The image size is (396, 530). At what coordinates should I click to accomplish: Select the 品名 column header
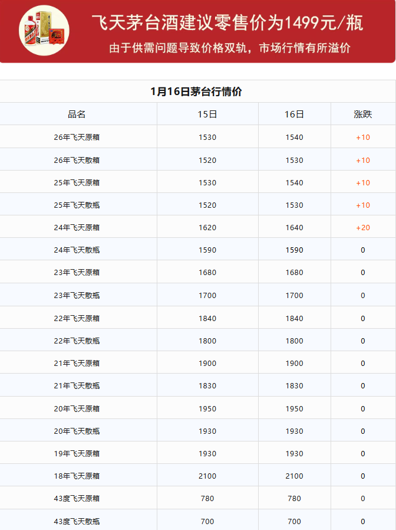pos(77,114)
